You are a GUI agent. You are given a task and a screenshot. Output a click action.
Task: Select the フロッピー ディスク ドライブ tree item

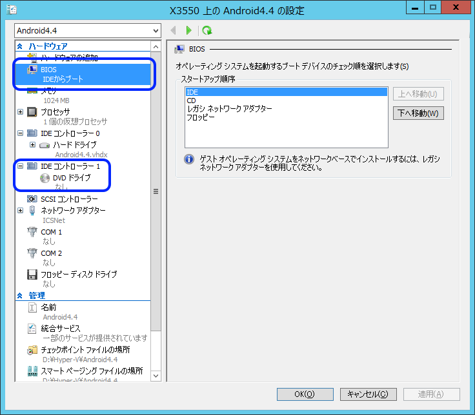pos(79,275)
